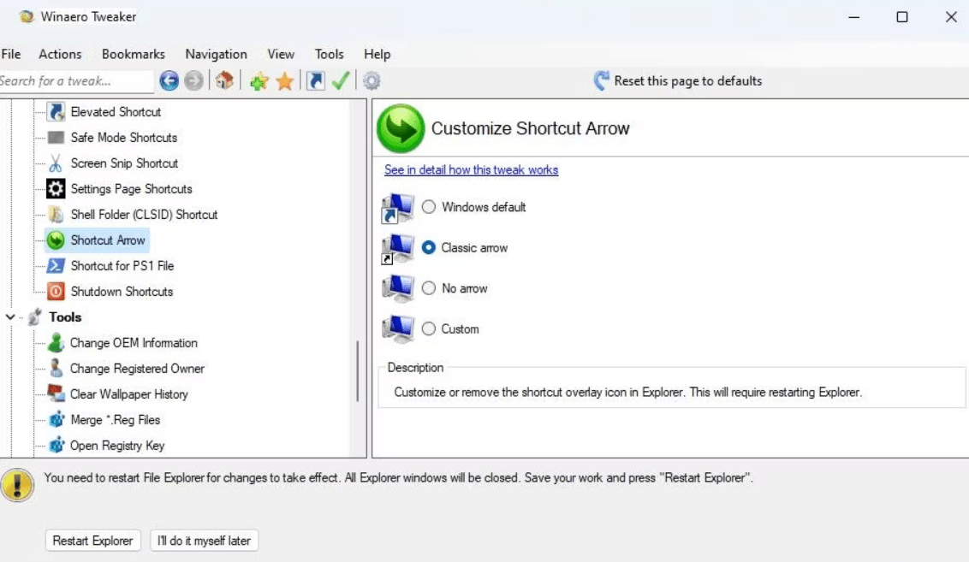Click the Change Registered Owner icon

pyautogui.click(x=56, y=368)
